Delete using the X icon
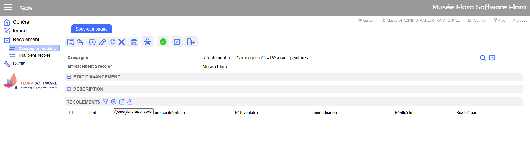The width and height of the screenshot is (530, 143). point(122,42)
